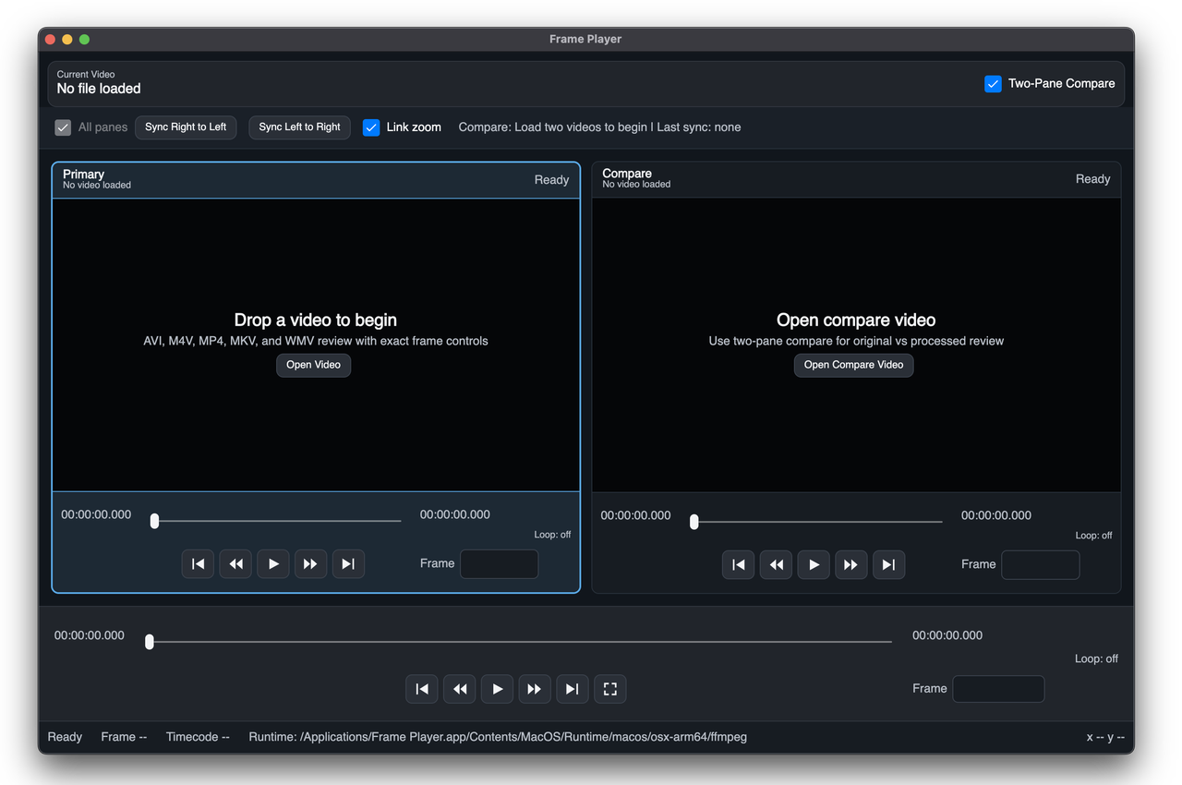Play video in Primary pane
Screen dimensions: 1182x785
(273, 563)
